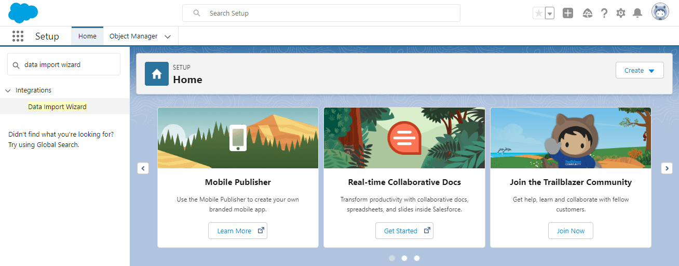Open the user profile avatar
The image size is (679, 266).
(660, 12)
